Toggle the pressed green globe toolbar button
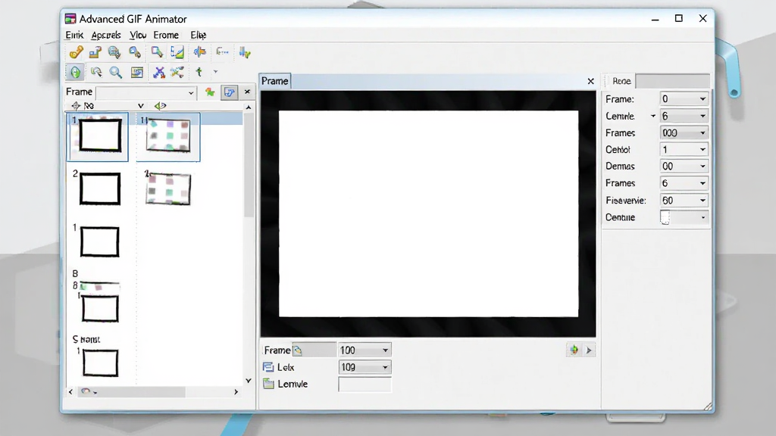Screen dimensions: 776x436 pyautogui.click(x=75, y=73)
